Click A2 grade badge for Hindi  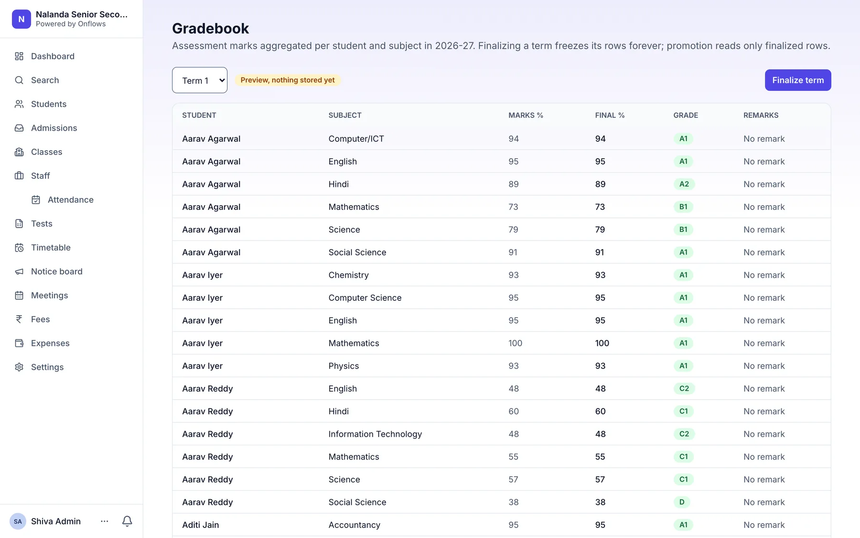click(684, 184)
